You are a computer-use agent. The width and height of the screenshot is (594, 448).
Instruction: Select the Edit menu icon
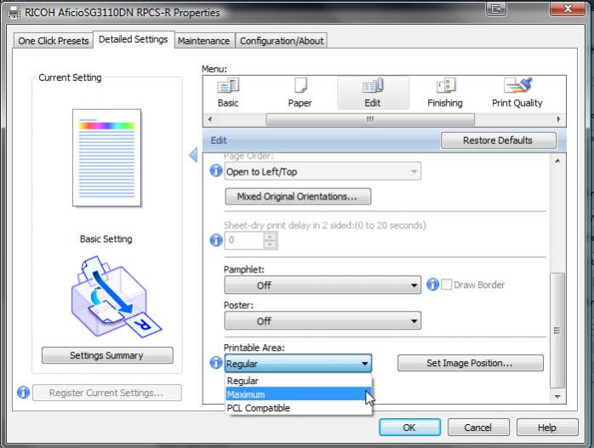(373, 93)
